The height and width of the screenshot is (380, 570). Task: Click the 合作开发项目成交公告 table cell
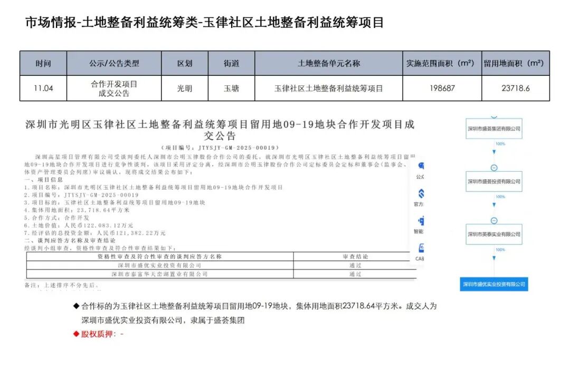pyautogui.click(x=114, y=89)
